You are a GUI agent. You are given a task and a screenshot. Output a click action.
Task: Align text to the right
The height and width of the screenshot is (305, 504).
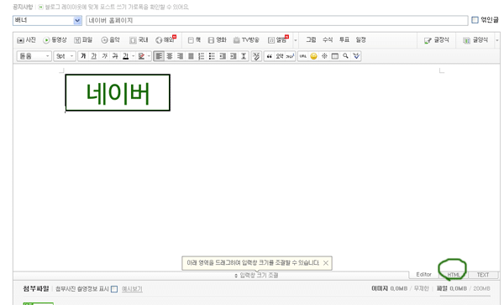(180, 56)
